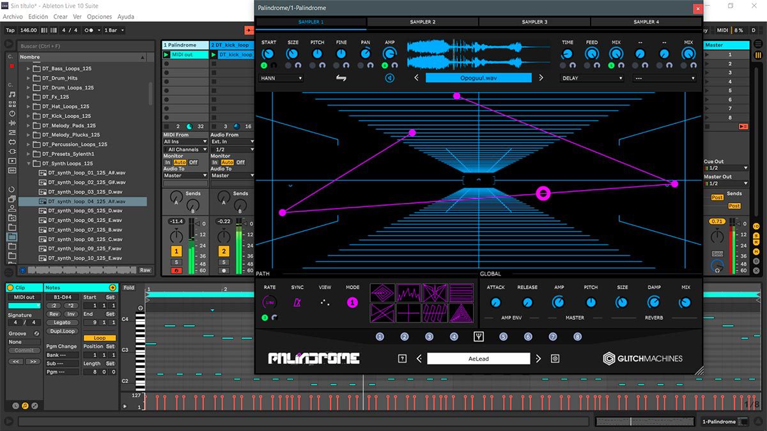Select snapshot number 1 circle
Screen dimensions: 767x431
pos(380,336)
